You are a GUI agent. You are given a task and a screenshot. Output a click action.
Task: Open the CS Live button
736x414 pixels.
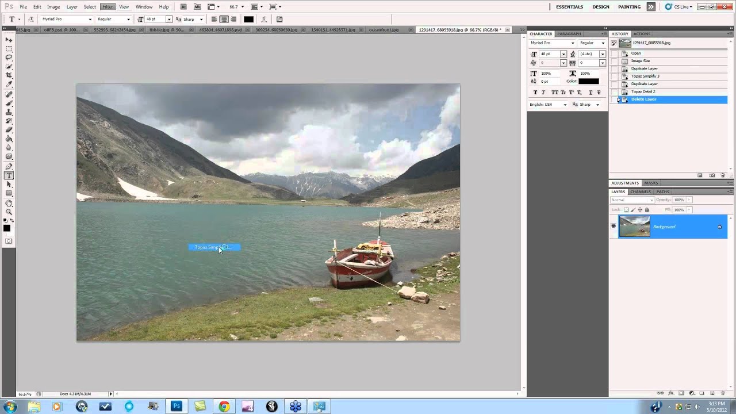click(x=680, y=7)
